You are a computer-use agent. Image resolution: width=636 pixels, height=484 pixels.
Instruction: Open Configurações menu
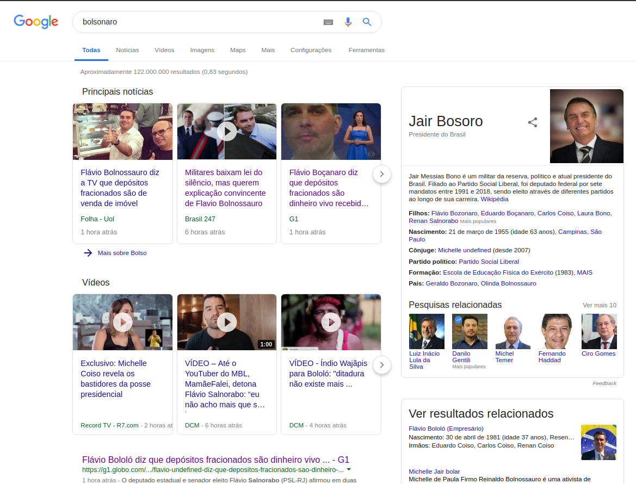coord(311,50)
